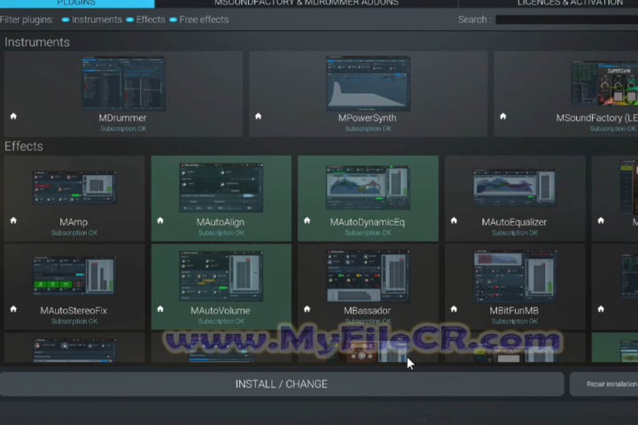Click Subscription OK under MAutoEqualizer
Viewport: 638px width, 425px height.
click(x=515, y=233)
